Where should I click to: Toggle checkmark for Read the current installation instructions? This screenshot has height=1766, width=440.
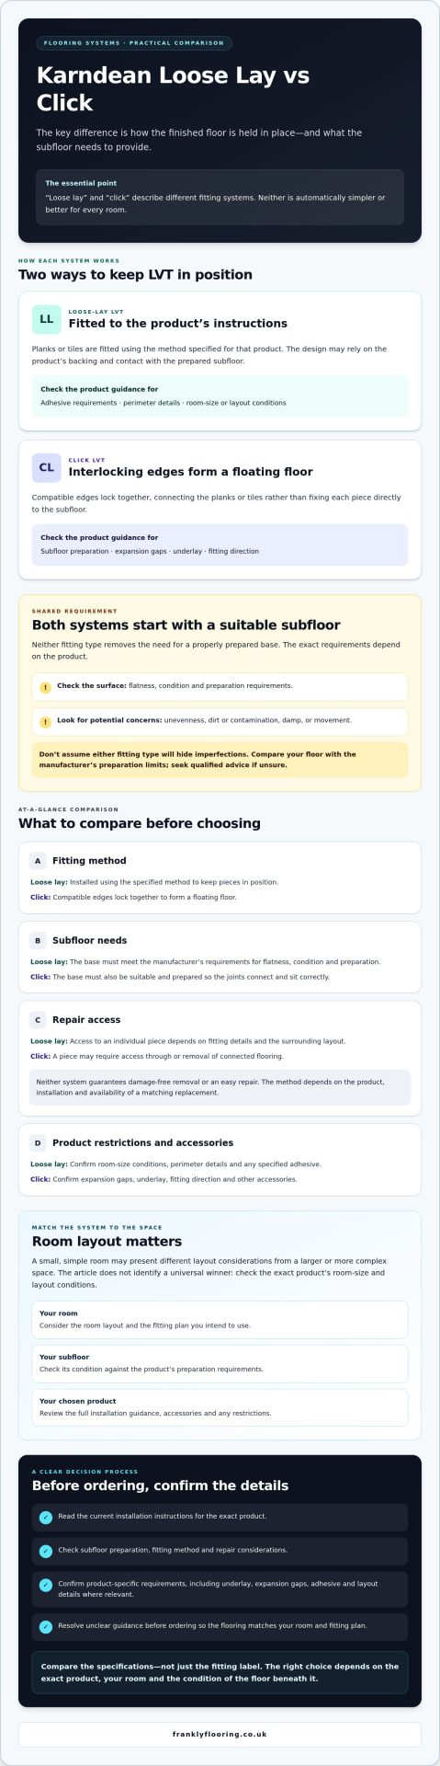[46, 1518]
